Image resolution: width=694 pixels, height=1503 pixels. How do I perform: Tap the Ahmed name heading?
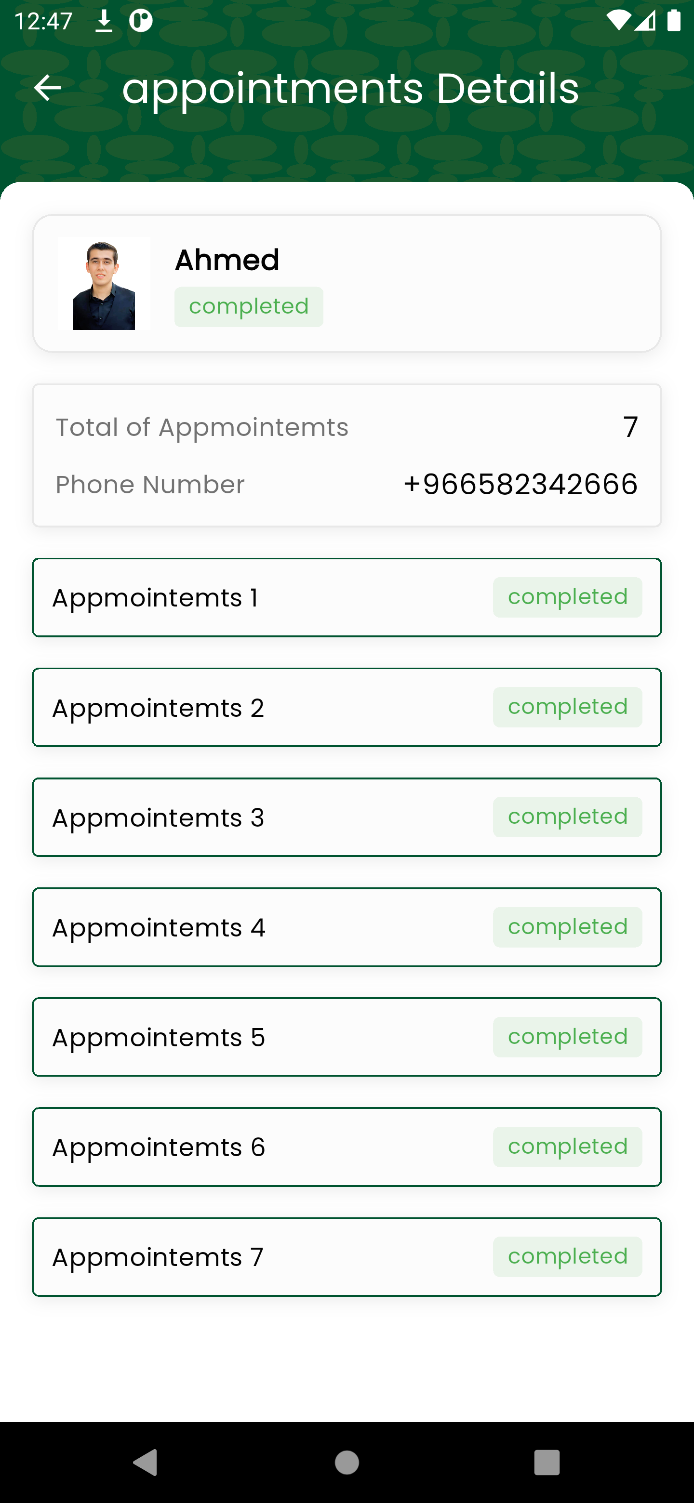pyautogui.click(x=227, y=260)
